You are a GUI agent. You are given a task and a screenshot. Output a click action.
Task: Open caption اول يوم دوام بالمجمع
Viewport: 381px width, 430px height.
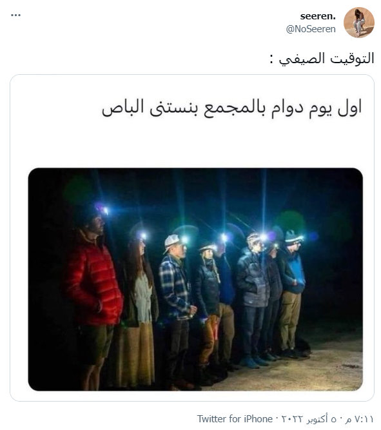pyautogui.click(x=282, y=108)
